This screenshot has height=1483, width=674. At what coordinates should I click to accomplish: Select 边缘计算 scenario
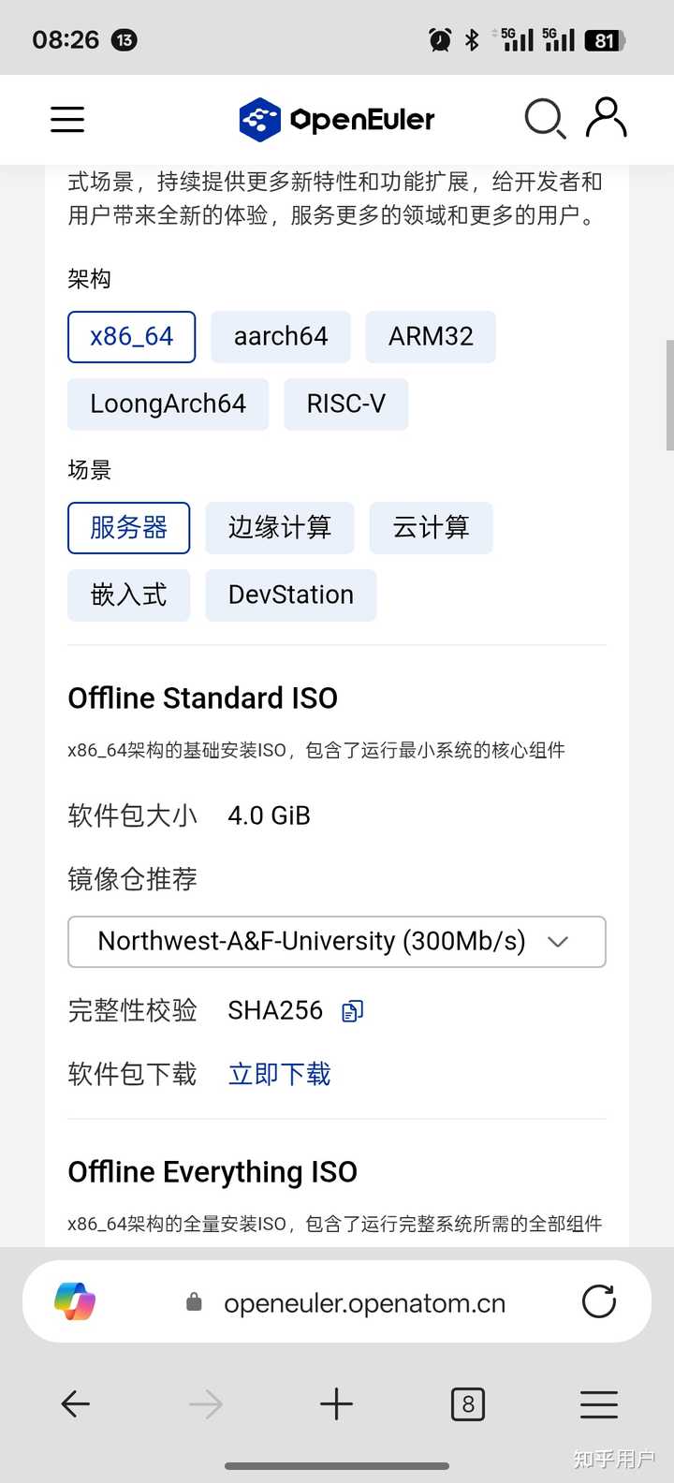pos(280,528)
